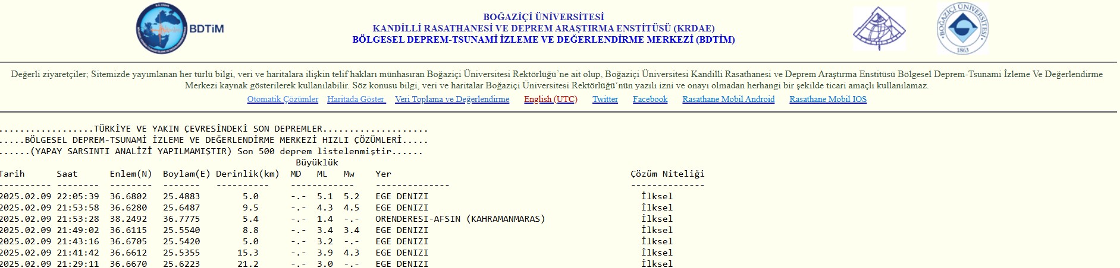Viewport: 1120px width, 268px height.
Task: Click the Büyüklük magnitude heading
Action: pos(316,162)
